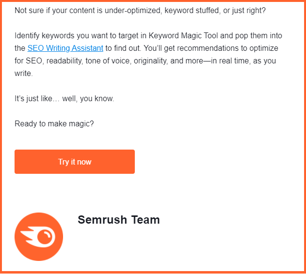306x274 pixels.
Task: Click the Try it now button
Action: (x=75, y=162)
